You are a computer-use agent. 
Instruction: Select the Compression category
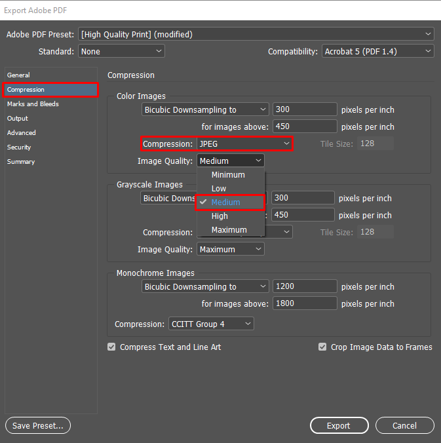pyautogui.click(x=50, y=90)
